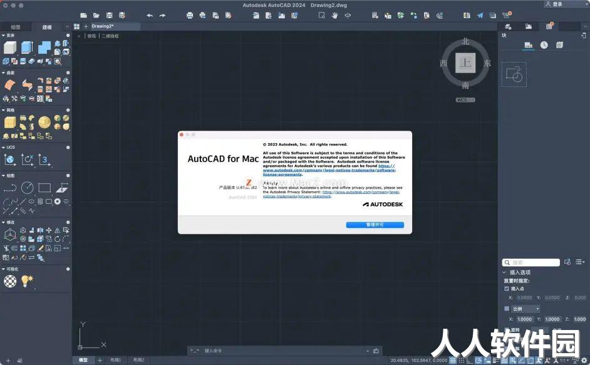Collapse the 曲面 panel section

(x=3, y=72)
